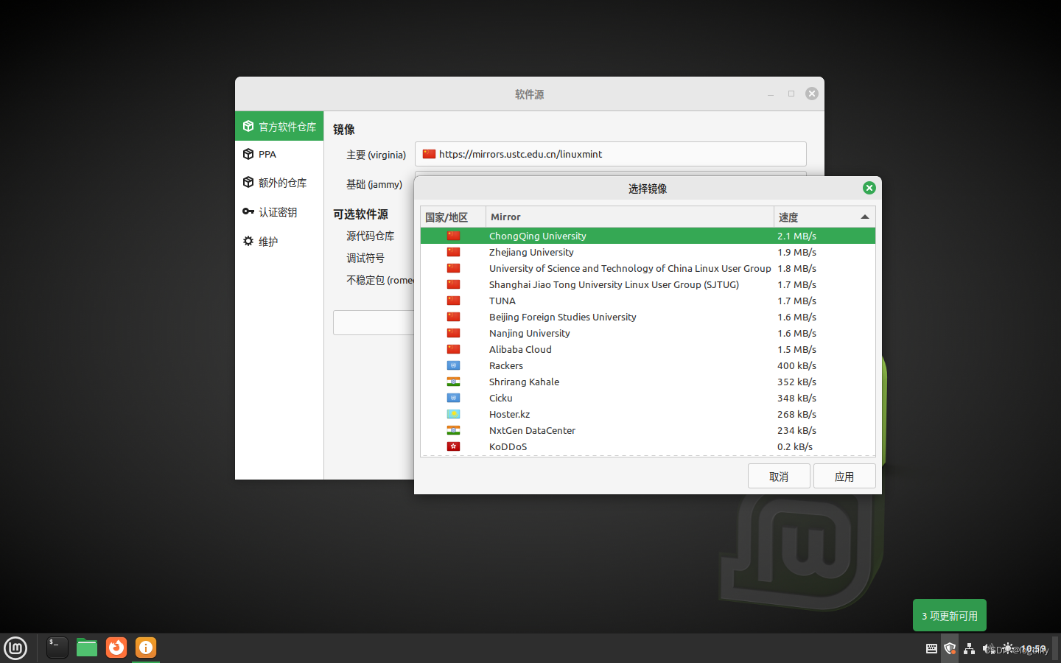Image resolution: width=1061 pixels, height=663 pixels.
Task: Select the ChongQing University mirror
Action: click(x=648, y=236)
